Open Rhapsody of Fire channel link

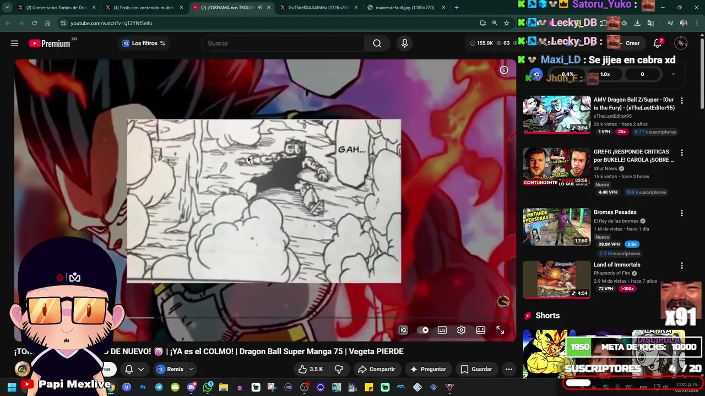click(612, 273)
